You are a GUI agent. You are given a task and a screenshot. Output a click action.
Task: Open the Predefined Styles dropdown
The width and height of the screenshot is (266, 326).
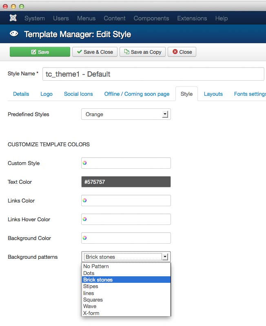click(x=126, y=115)
